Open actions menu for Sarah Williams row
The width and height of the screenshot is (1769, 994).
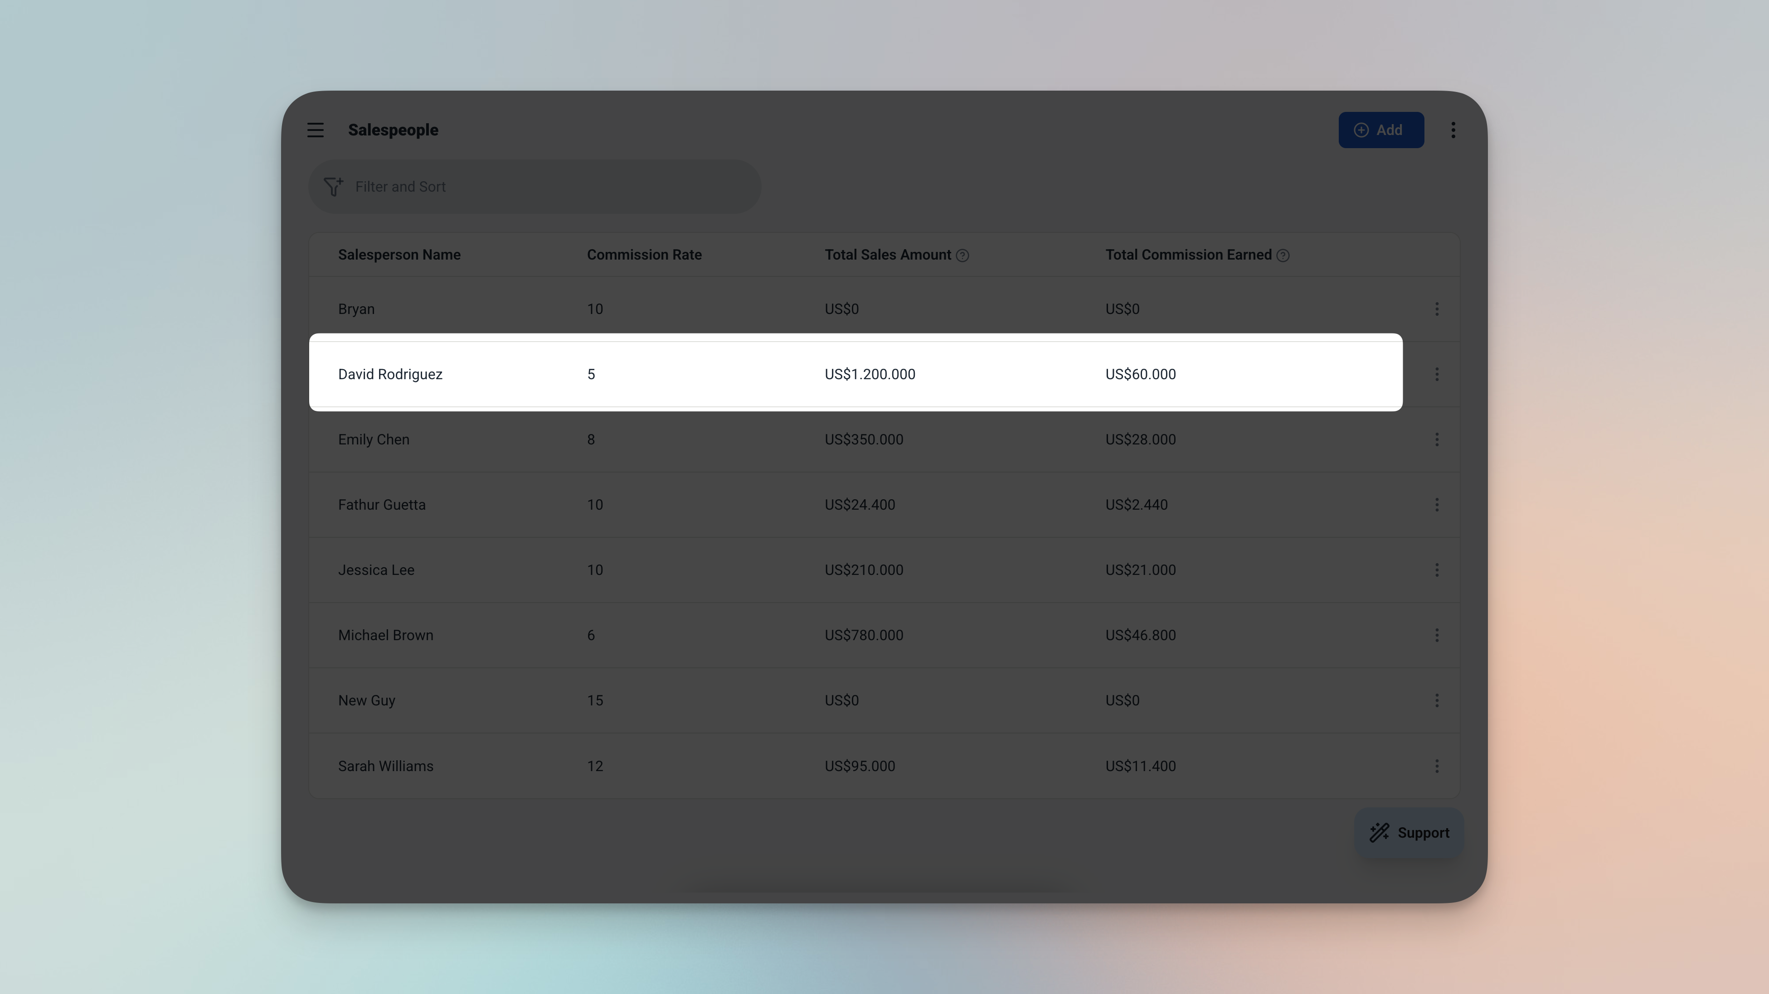1437,766
